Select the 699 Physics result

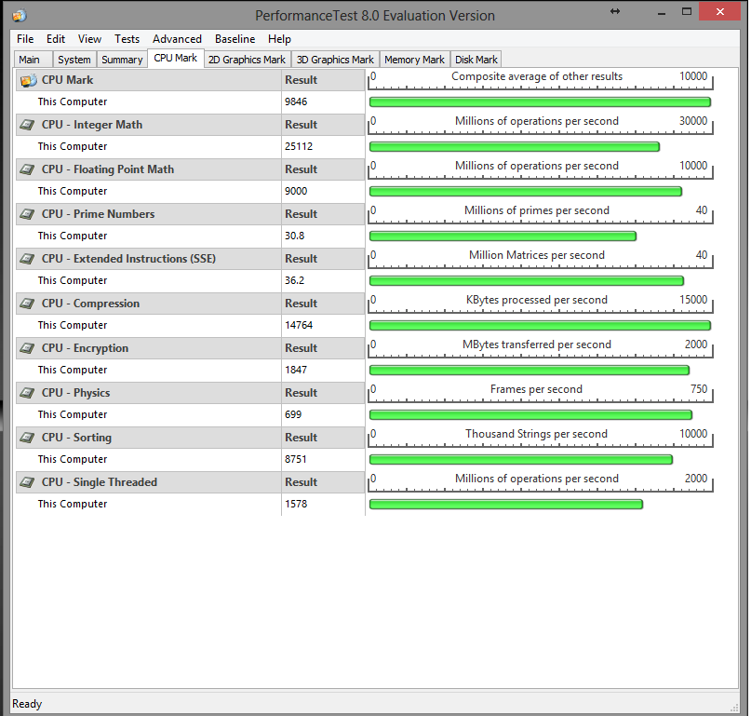293,414
